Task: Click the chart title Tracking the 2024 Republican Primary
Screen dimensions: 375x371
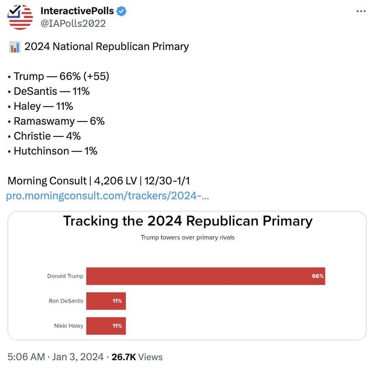Action: [188, 221]
